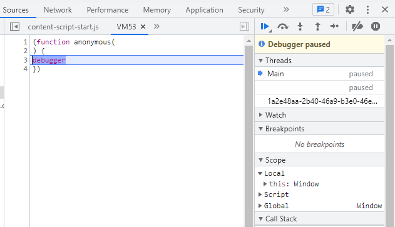
Task: Expand the Script scope
Action: click(260, 194)
